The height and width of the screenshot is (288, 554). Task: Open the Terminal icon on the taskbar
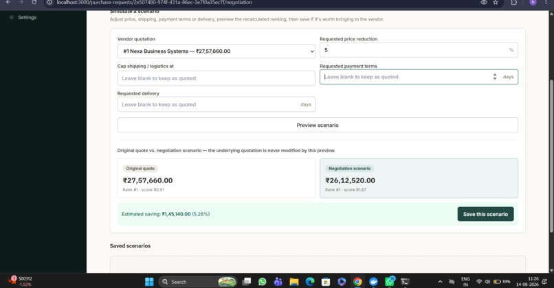pyautogui.click(x=406, y=282)
